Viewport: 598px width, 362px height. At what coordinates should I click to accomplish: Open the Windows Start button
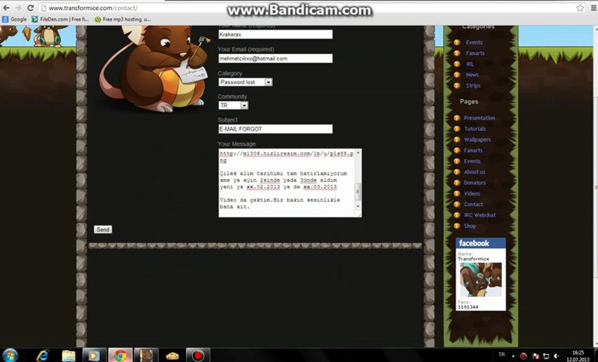click(10, 355)
